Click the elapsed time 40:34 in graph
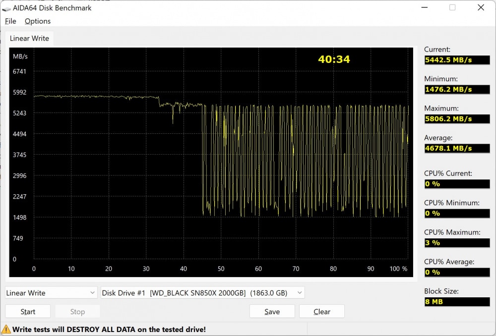 [334, 59]
